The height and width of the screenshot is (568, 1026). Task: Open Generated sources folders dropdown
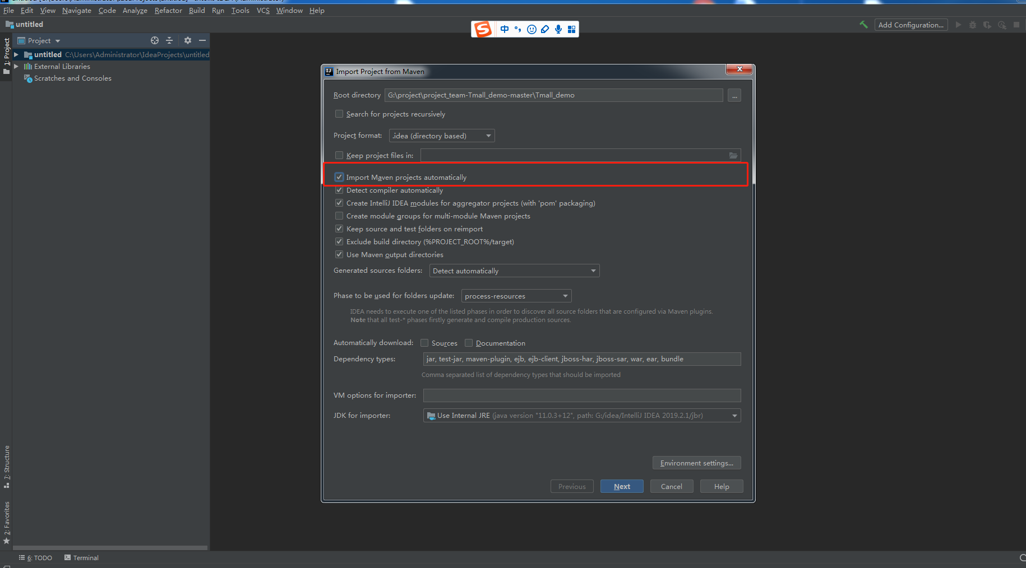click(514, 271)
